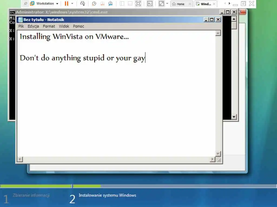277x207 pixels.
Task: Revert the VM to its snapshot
Action: tap(102, 4)
